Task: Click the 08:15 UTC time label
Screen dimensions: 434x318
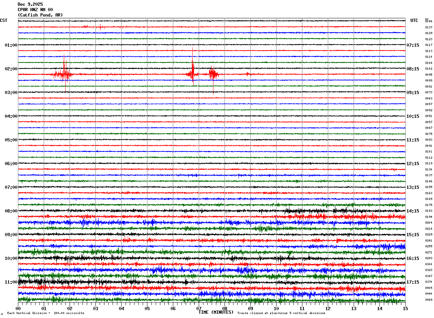Action: [x=413, y=69]
